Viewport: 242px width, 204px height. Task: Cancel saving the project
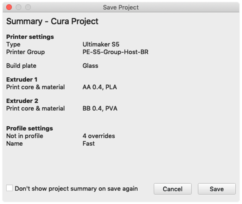172,189
